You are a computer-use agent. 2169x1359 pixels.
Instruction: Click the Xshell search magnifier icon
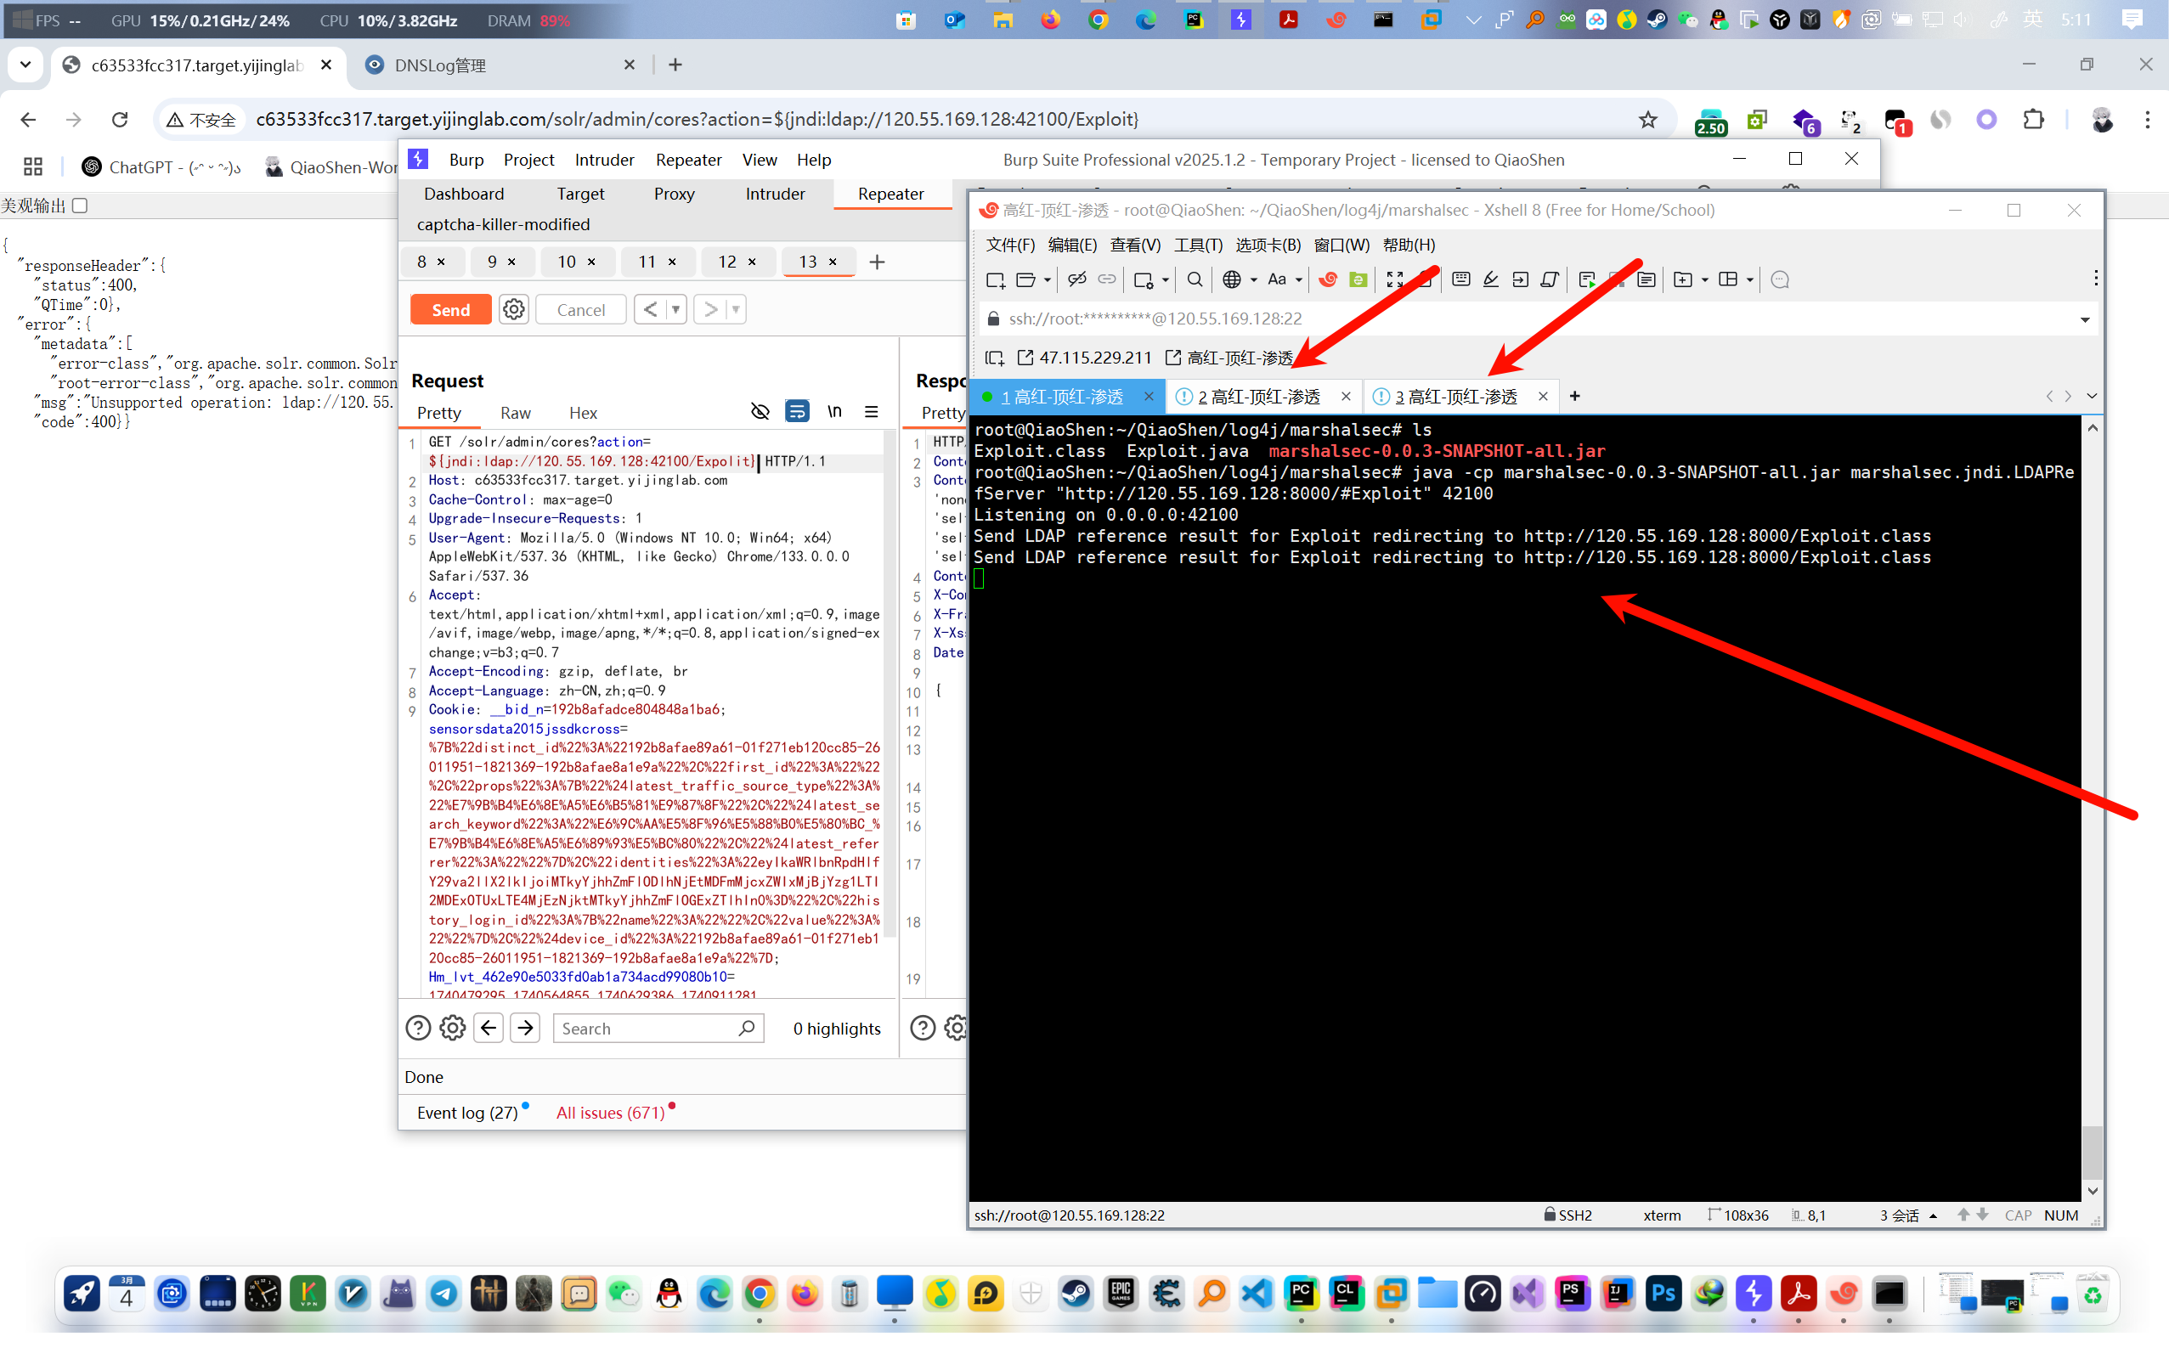click(x=1194, y=279)
